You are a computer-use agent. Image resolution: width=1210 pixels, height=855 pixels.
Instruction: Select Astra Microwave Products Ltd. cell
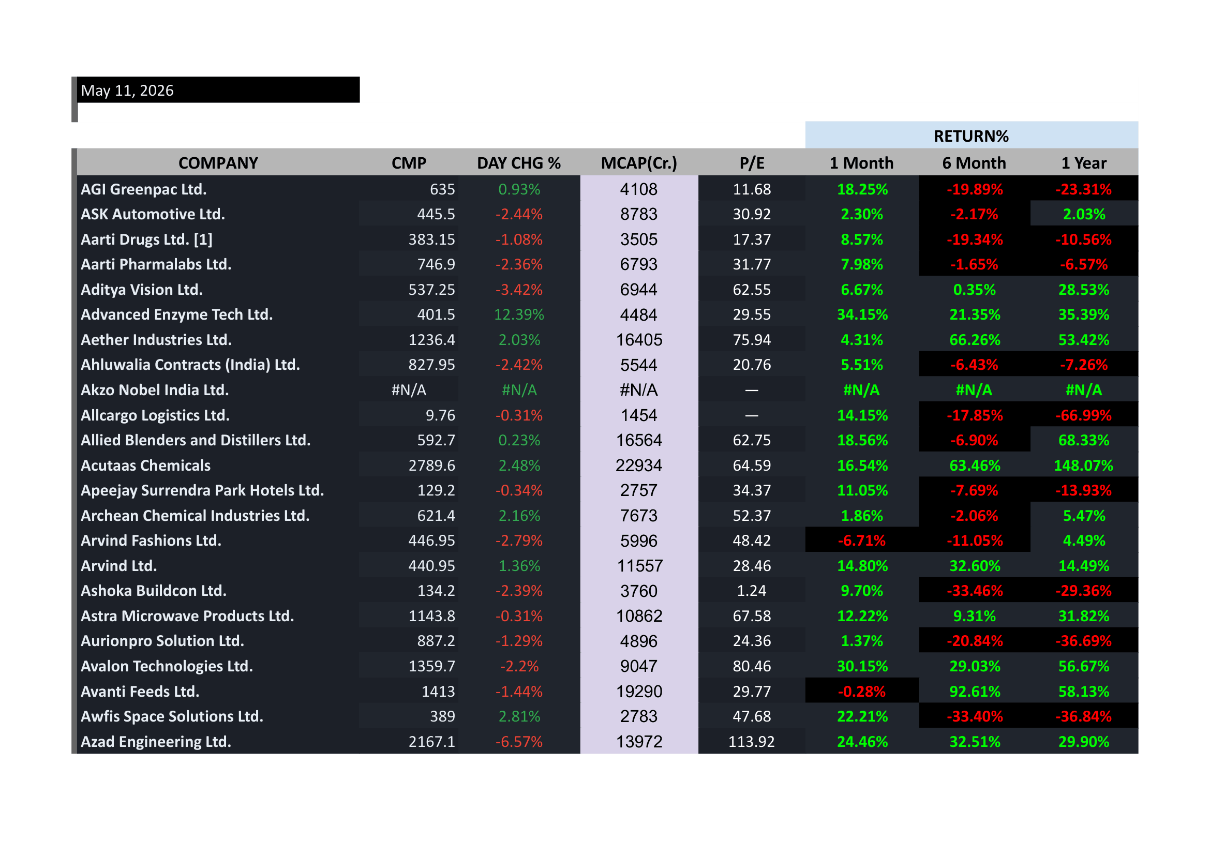coord(187,616)
